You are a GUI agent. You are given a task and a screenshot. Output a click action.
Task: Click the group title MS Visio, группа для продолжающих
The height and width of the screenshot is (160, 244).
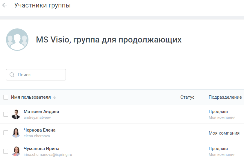pyautogui.click(x=109, y=40)
